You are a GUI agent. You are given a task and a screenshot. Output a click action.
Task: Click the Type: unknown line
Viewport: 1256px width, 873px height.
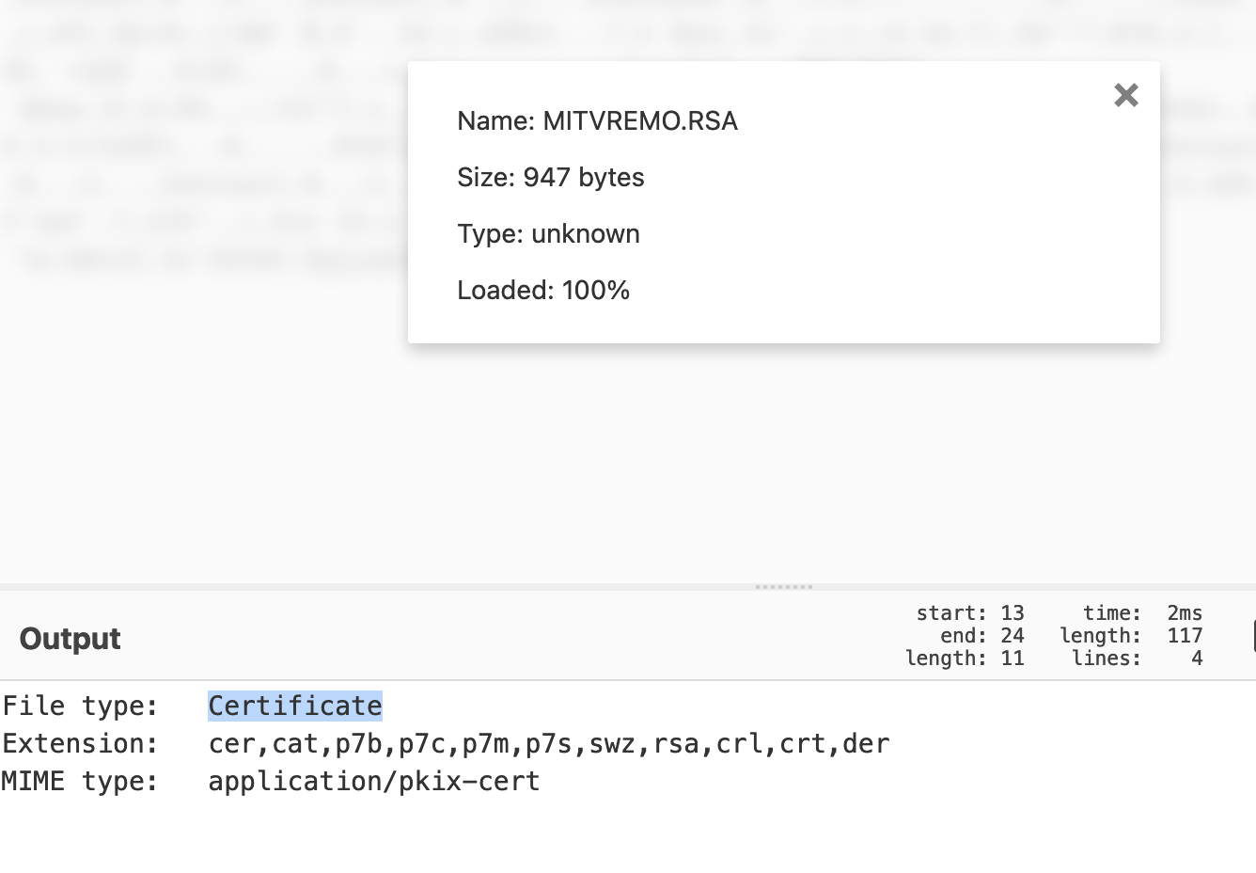pos(548,233)
